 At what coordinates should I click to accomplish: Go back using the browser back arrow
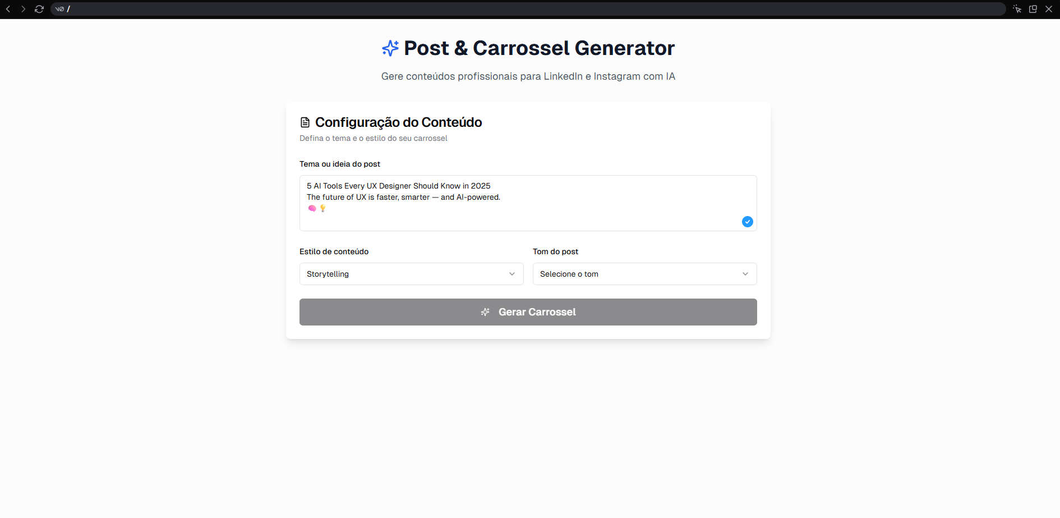click(8, 9)
